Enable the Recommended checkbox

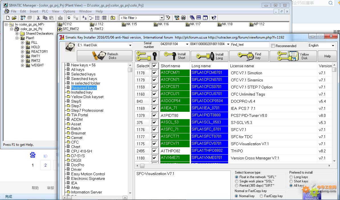(x=273, y=46)
